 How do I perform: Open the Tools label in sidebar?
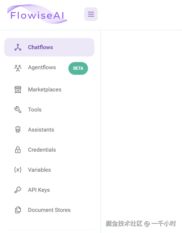35,110
